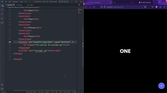
Task: Click the VS Code logo in title bar
Action: point(2,2)
